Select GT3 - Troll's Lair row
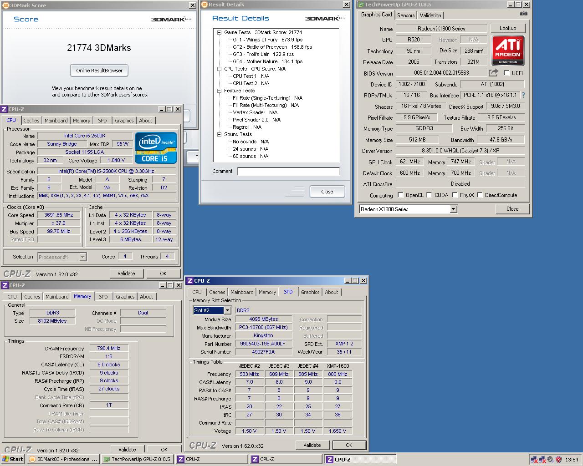This screenshot has height=466, width=583. point(263,54)
